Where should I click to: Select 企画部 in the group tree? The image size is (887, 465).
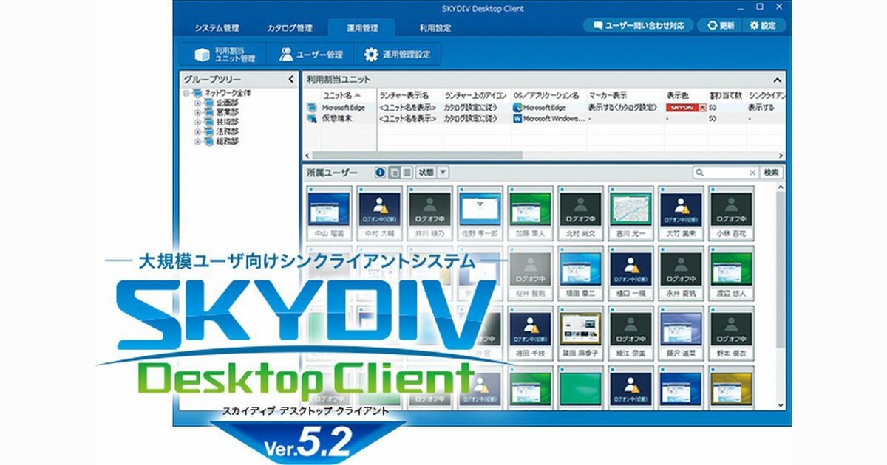point(227,103)
